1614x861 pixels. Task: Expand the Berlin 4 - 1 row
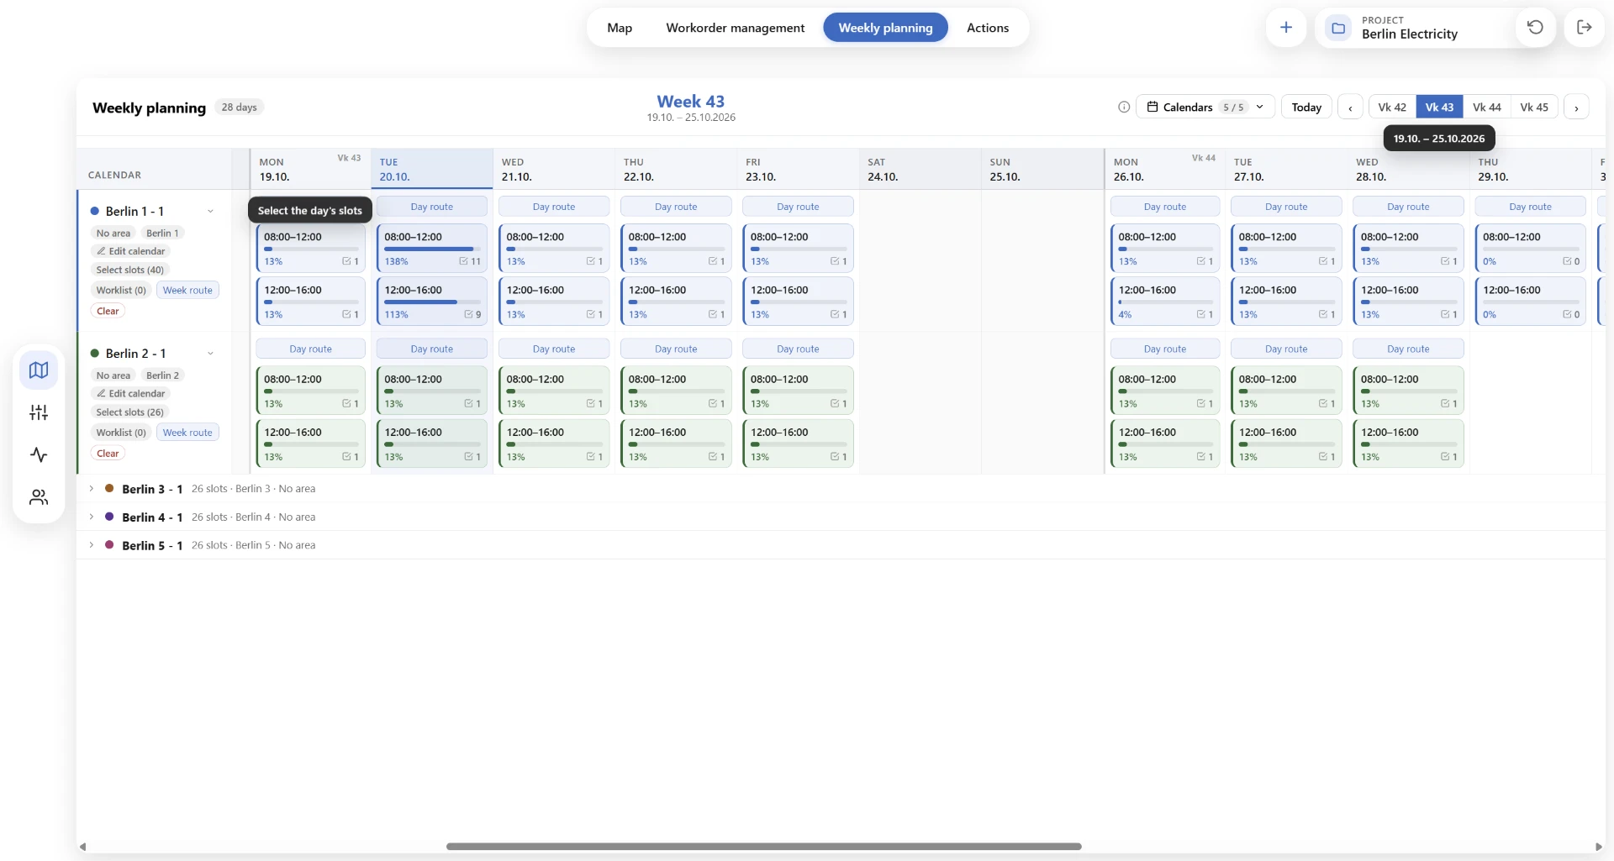coord(92,517)
